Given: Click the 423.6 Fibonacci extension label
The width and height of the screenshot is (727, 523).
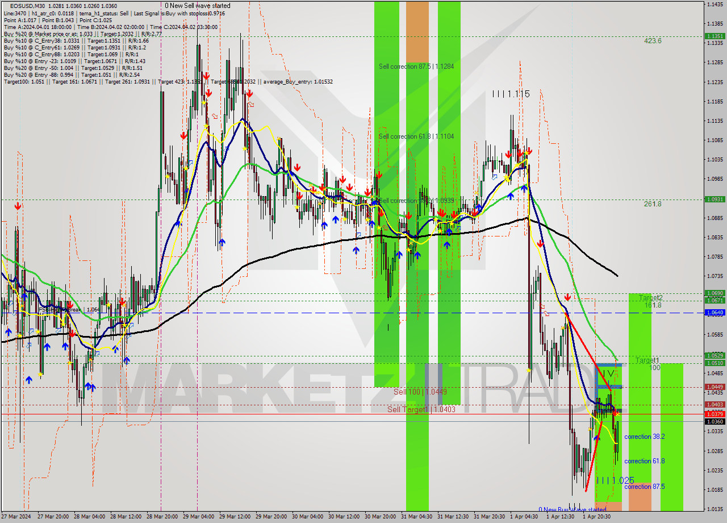Looking at the screenshot, I should (x=652, y=41).
